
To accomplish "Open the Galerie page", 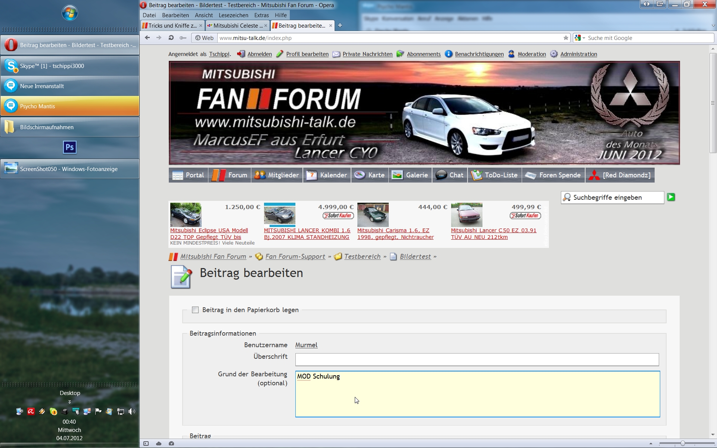I will click(410, 175).
